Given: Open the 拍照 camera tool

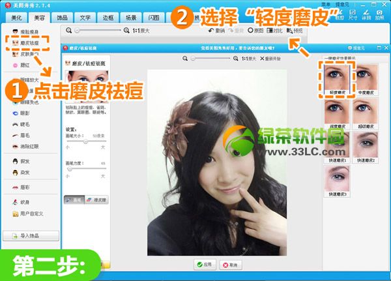Looking at the screenshot, I should (379, 15).
